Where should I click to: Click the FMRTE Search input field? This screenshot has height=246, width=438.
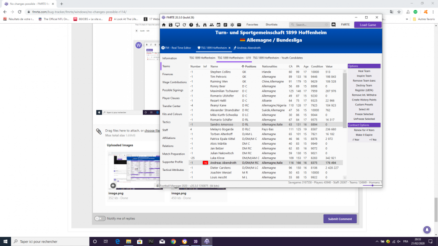tap(309, 25)
